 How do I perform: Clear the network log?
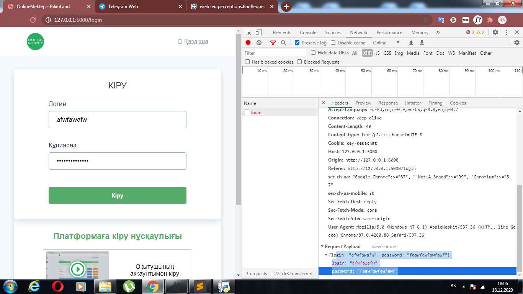click(259, 43)
